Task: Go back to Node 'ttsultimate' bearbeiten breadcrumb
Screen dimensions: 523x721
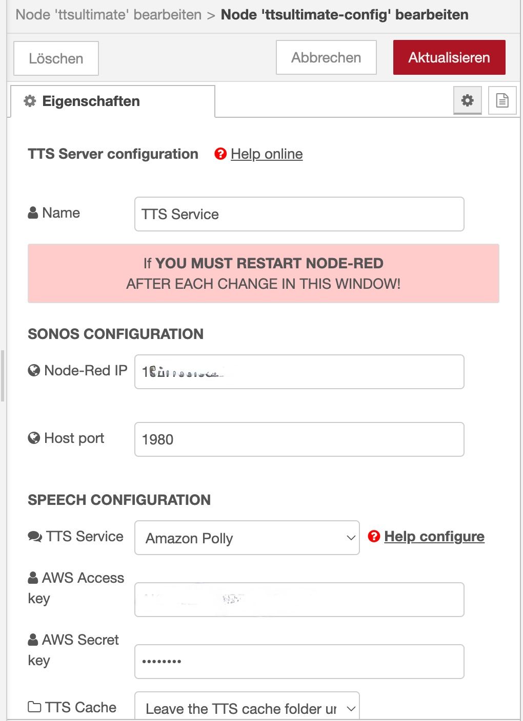Action: (109, 14)
